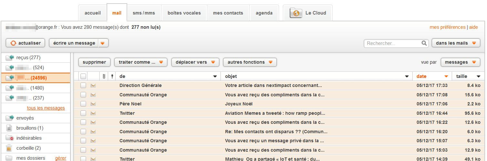Viewport: 487px width, 161px height.
Task: Open the 'tous les messages' link
Action: [46, 108]
